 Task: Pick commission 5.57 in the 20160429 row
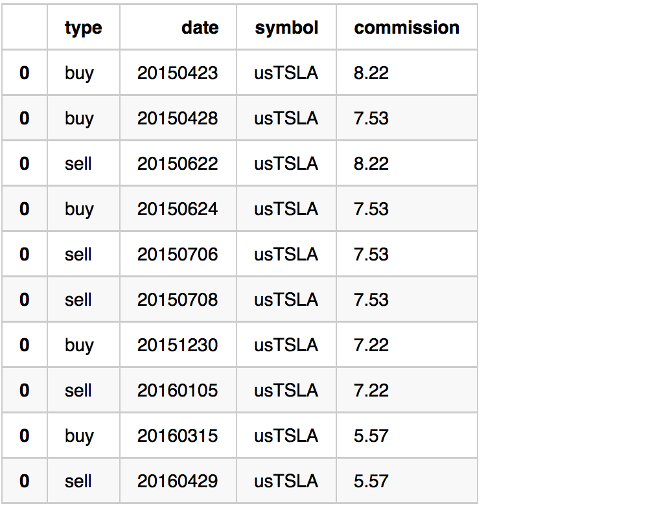[x=371, y=481]
